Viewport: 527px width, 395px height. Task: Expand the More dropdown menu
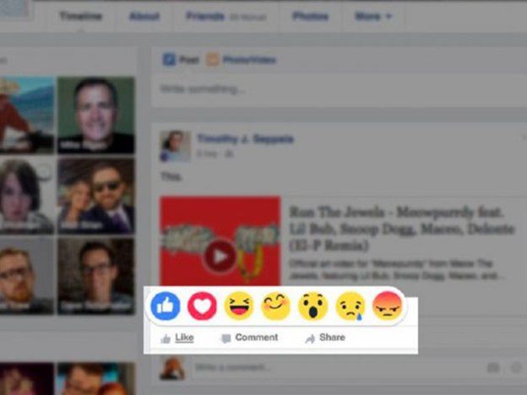[373, 16]
